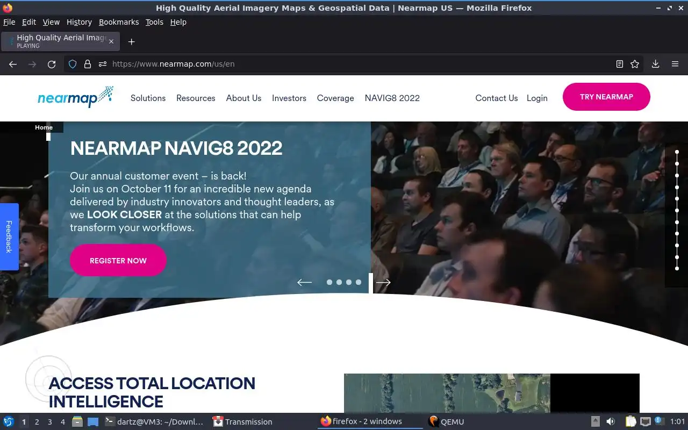Screen dimensions: 688x430
Task: Open the Bookmarks menu
Action: coord(119,22)
